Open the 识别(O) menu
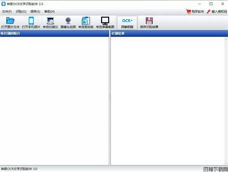Screen dimensions: 228x172 [x=21, y=12]
